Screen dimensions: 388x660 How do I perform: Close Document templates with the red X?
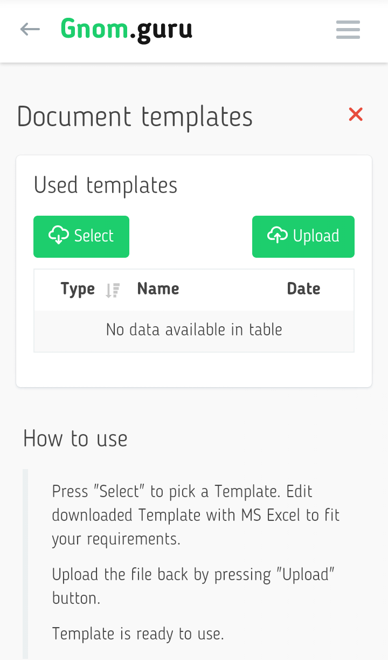[x=356, y=114]
